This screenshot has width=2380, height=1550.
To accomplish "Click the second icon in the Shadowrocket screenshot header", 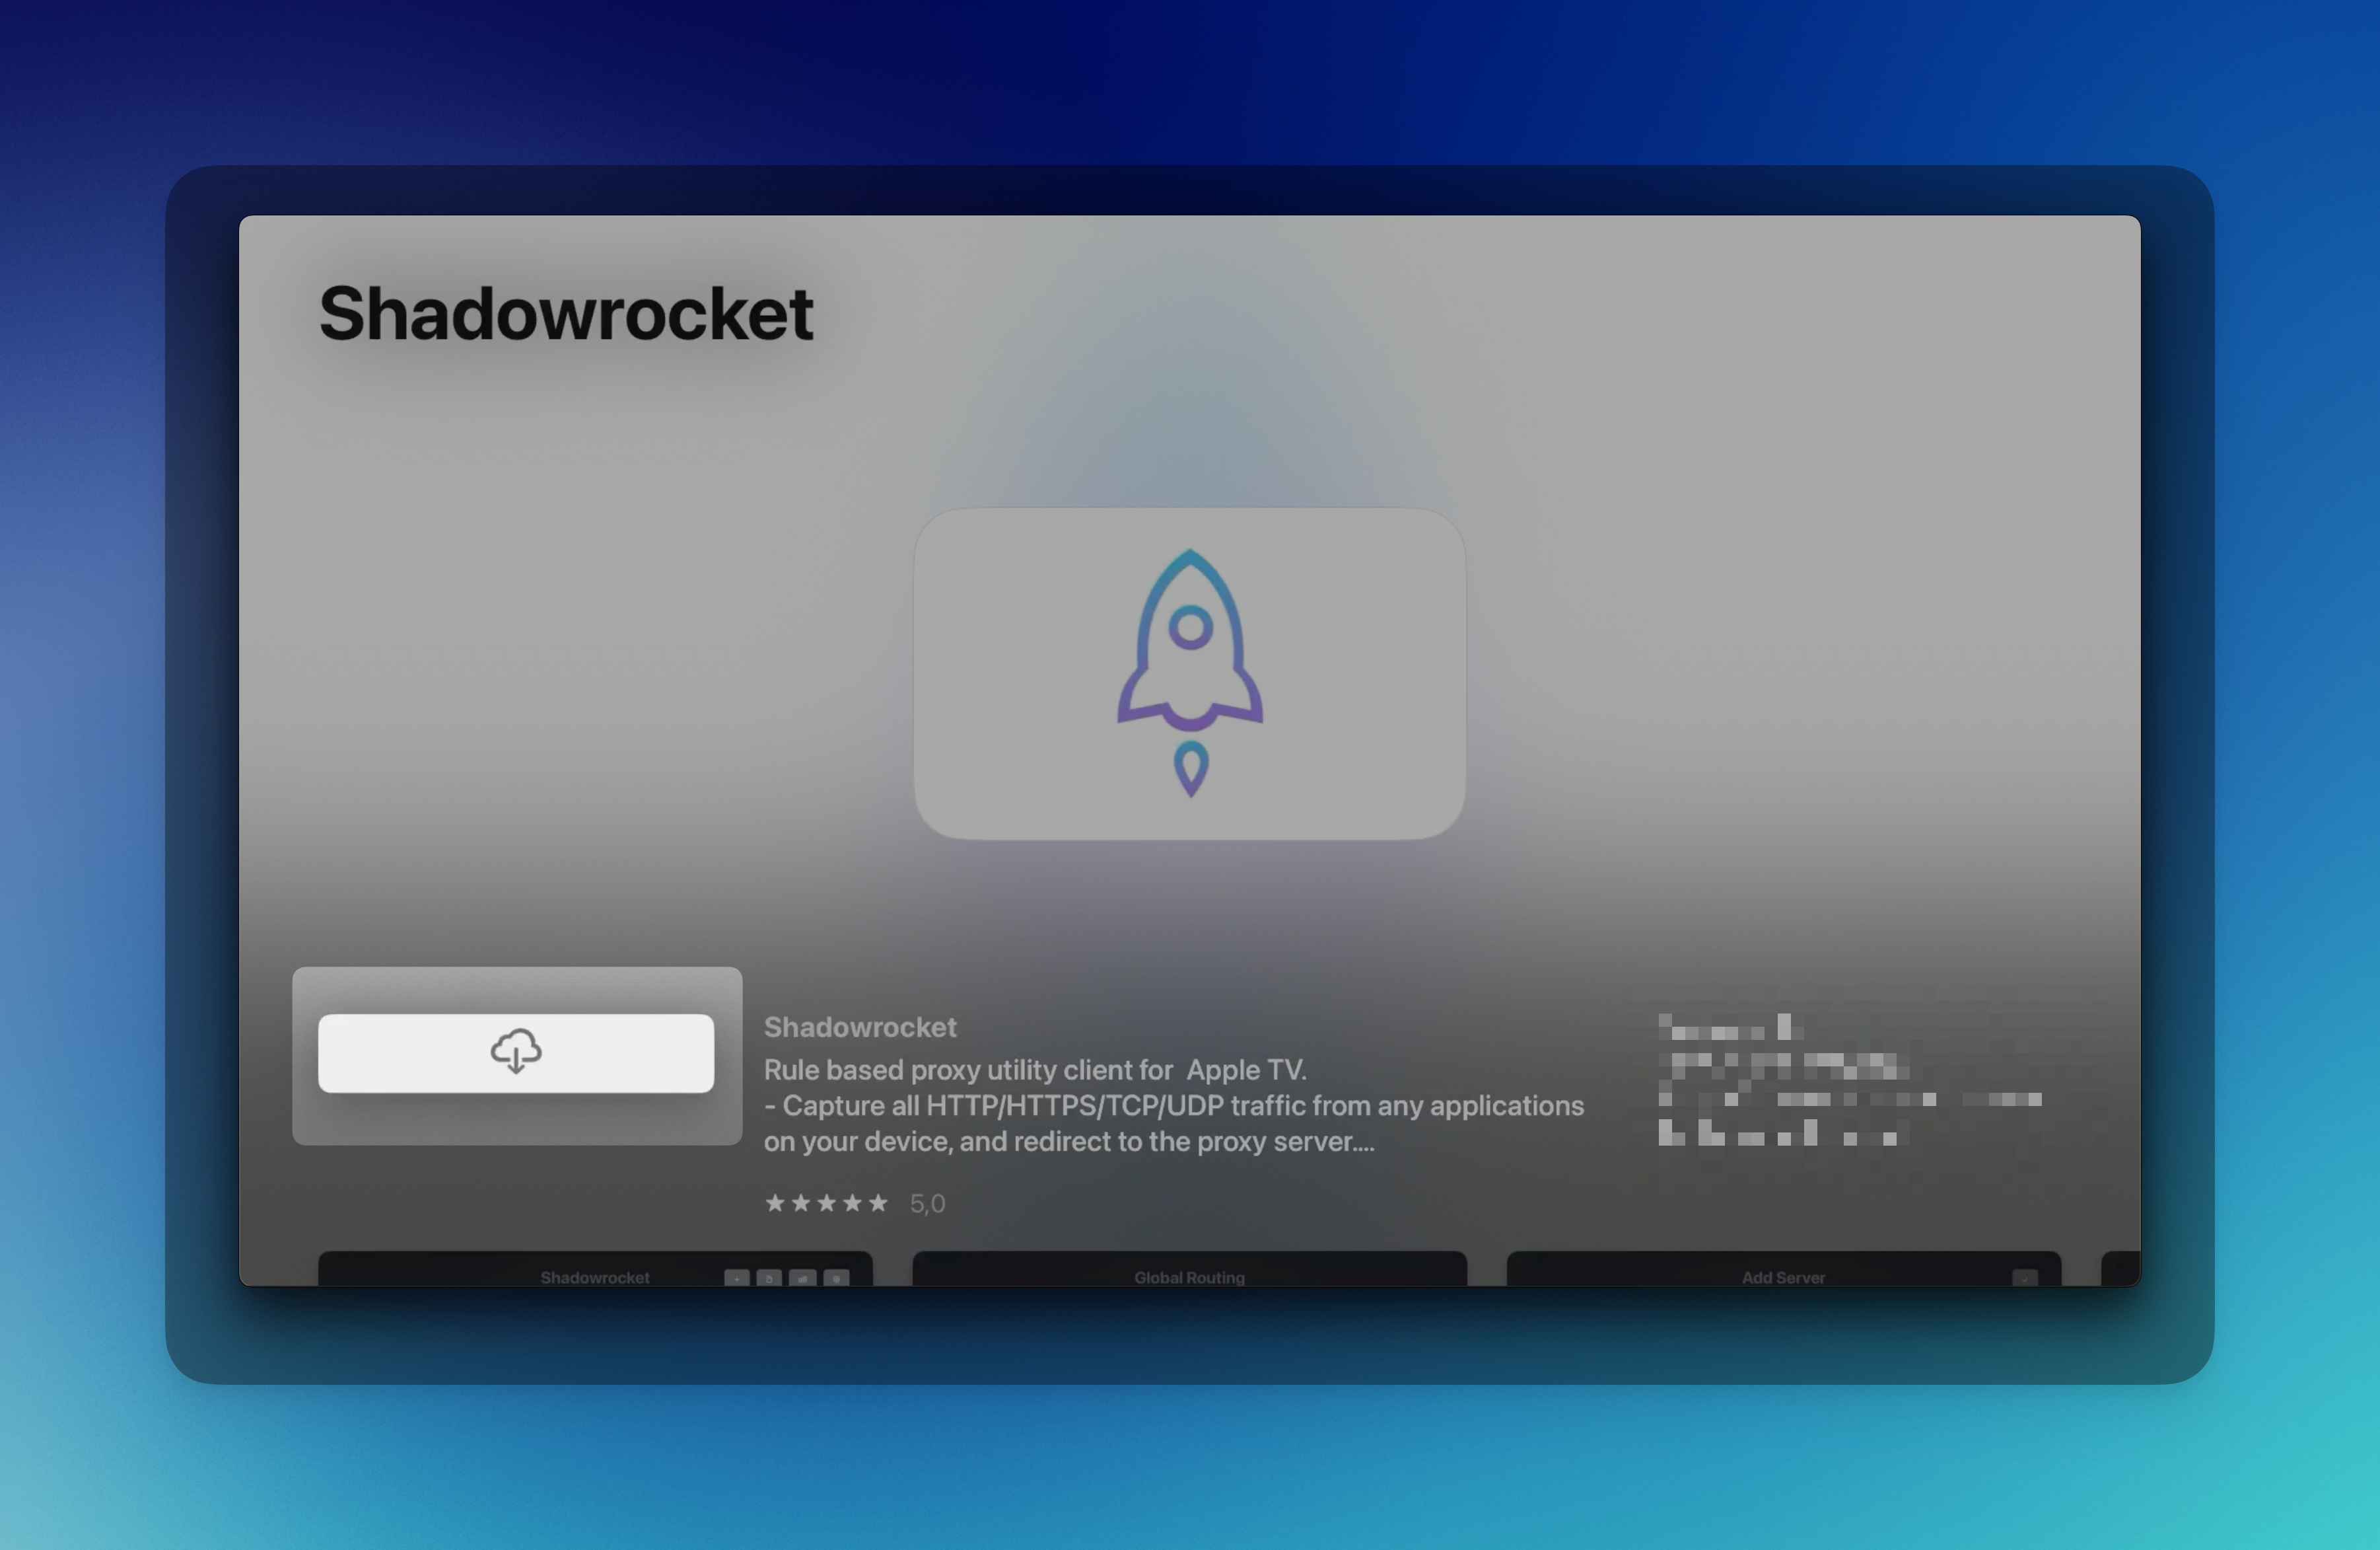I will (x=770, y=1278).
